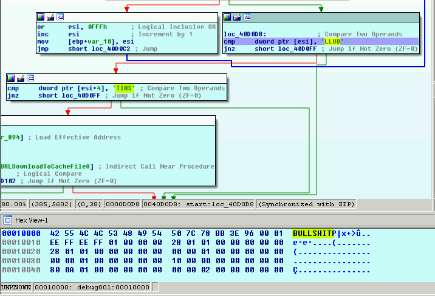Select [ebp+var_10] operand in the mov instruction

[x=91, y=41]
